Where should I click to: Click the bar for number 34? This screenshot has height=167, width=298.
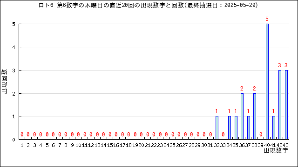[230, 128]
